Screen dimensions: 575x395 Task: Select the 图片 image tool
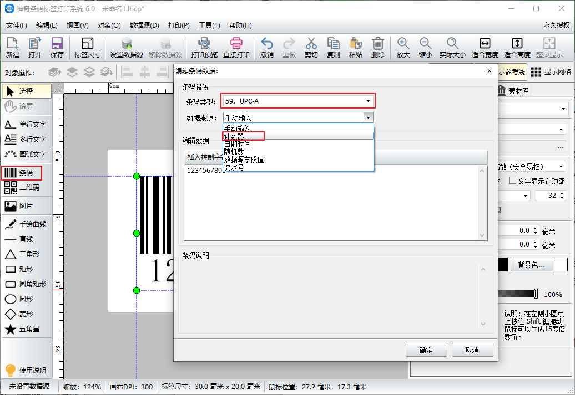(x=27, y=206)
